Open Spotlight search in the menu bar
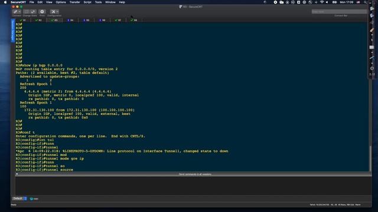Screen dimensions: 378x212 tap(365, 2)
